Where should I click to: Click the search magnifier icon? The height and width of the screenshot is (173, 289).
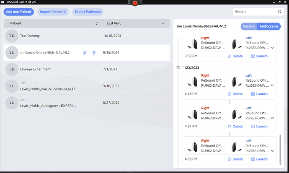click(x=280, y=12)
